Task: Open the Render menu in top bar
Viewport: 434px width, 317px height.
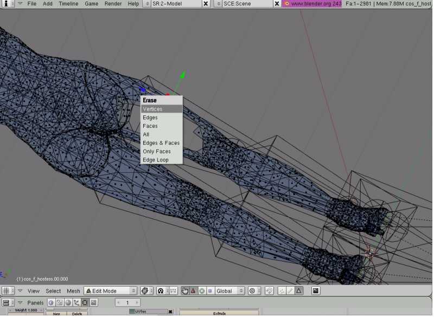Action: [x=113, y=4]
